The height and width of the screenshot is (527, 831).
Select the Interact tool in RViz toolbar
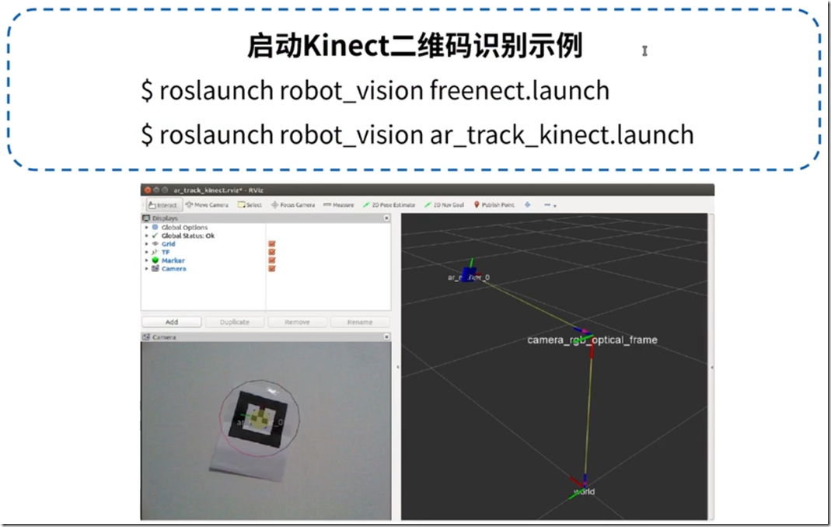(163, 205)
